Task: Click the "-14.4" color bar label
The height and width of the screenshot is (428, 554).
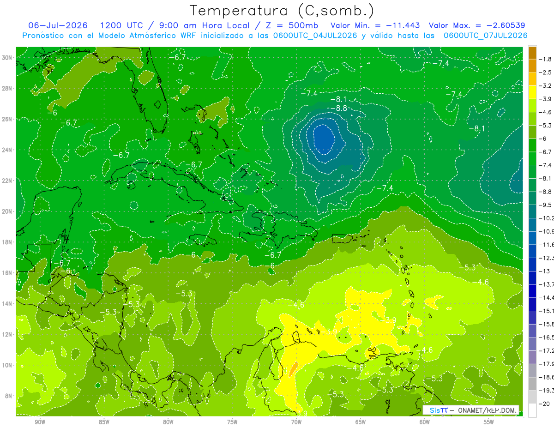Action: tap(547, 298)
